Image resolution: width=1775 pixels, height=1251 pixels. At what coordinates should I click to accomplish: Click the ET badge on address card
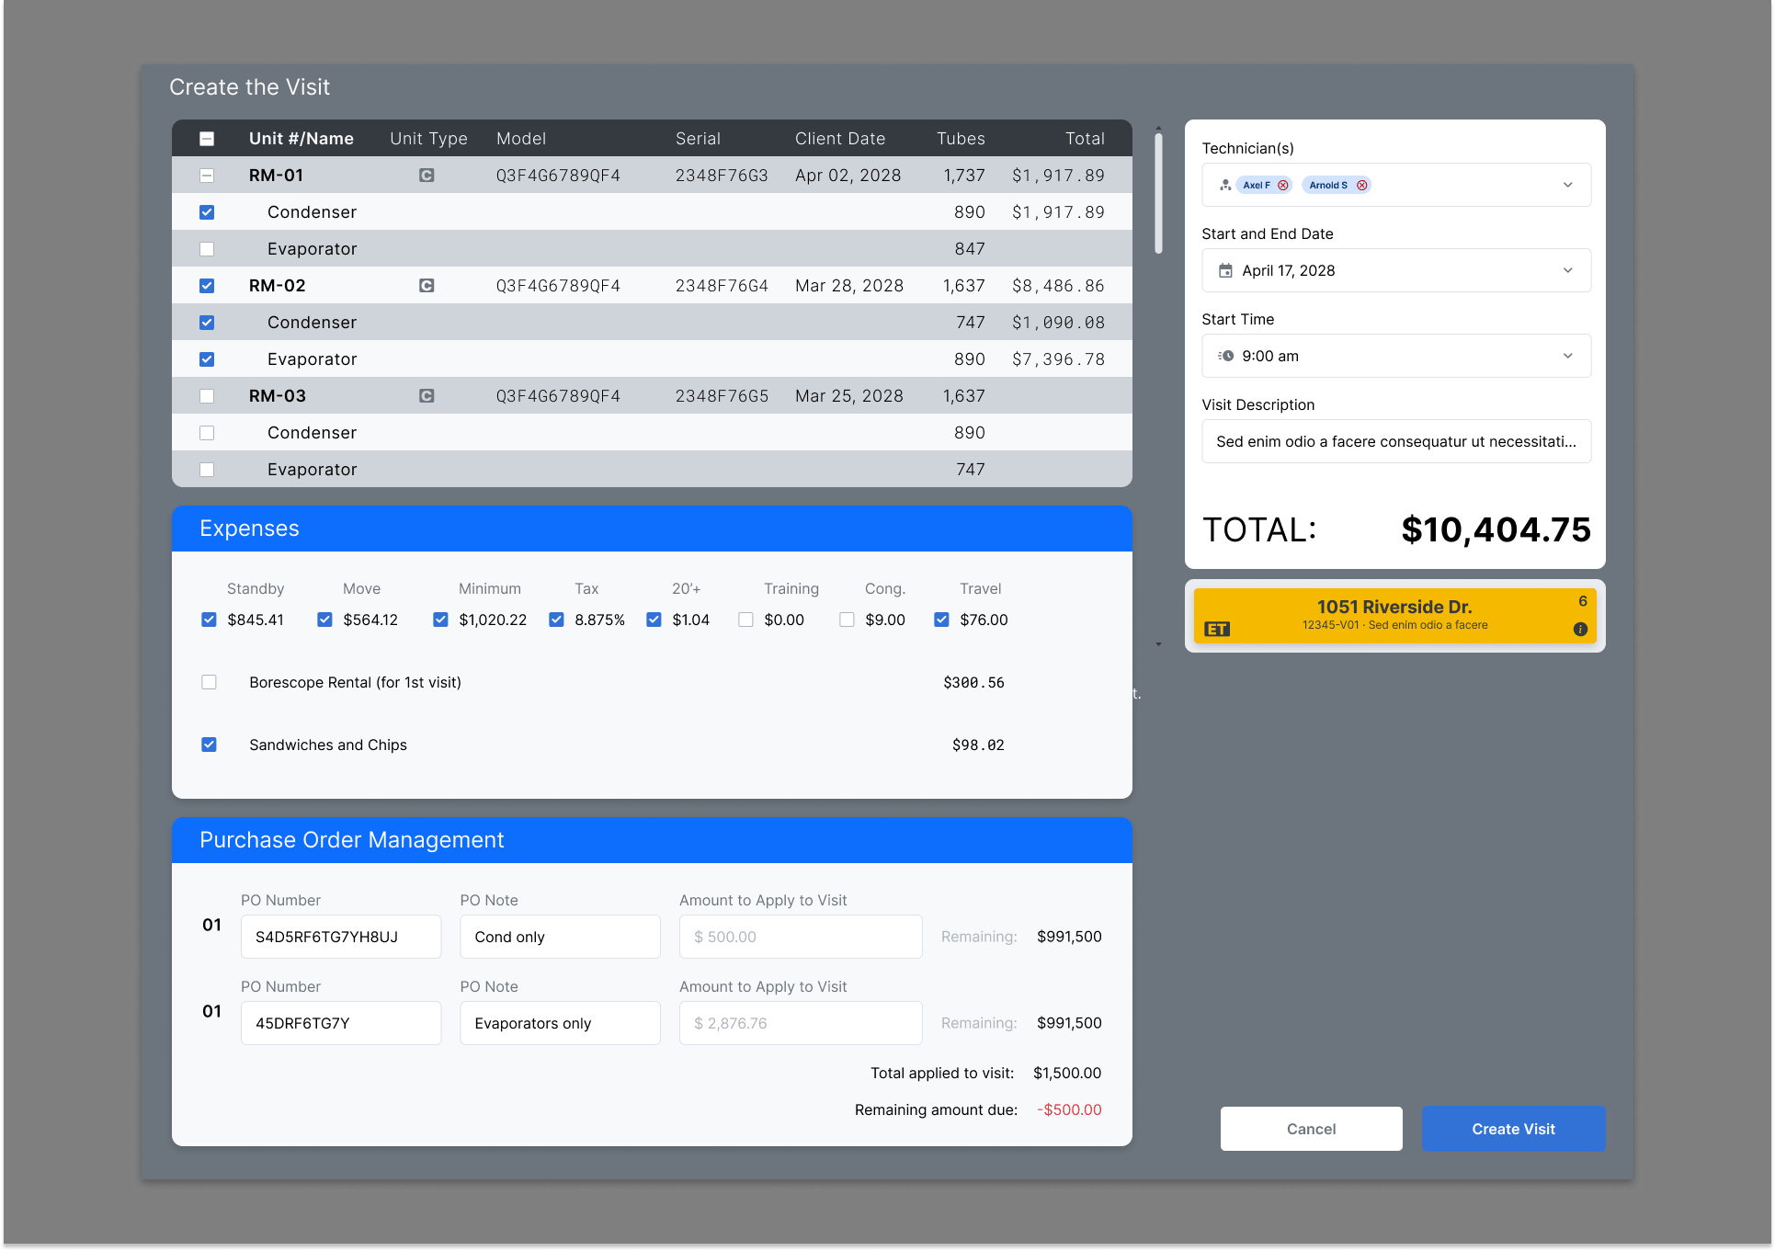tap(1217, 629)
